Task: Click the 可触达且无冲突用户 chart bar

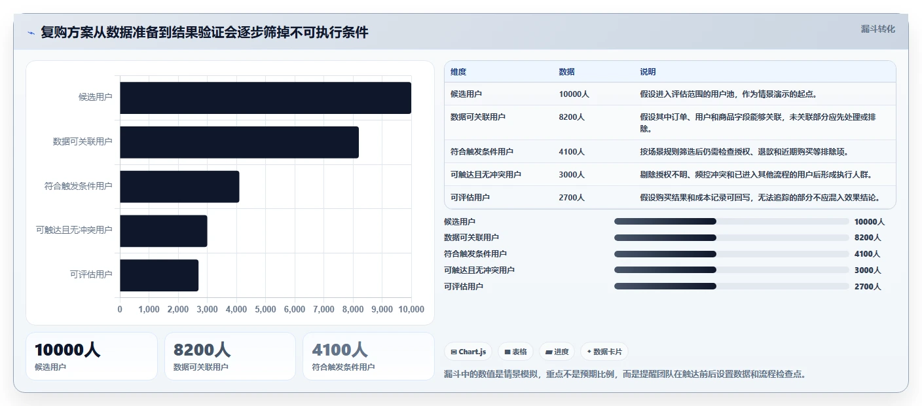Action: [164, 231]
